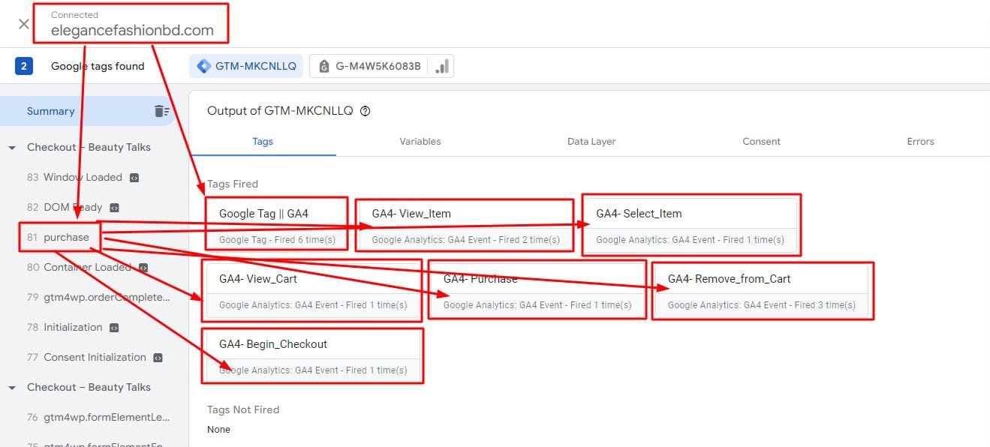Open the GA4- Purchase tag card
This screenshot has width=990, height=447.
537,291
